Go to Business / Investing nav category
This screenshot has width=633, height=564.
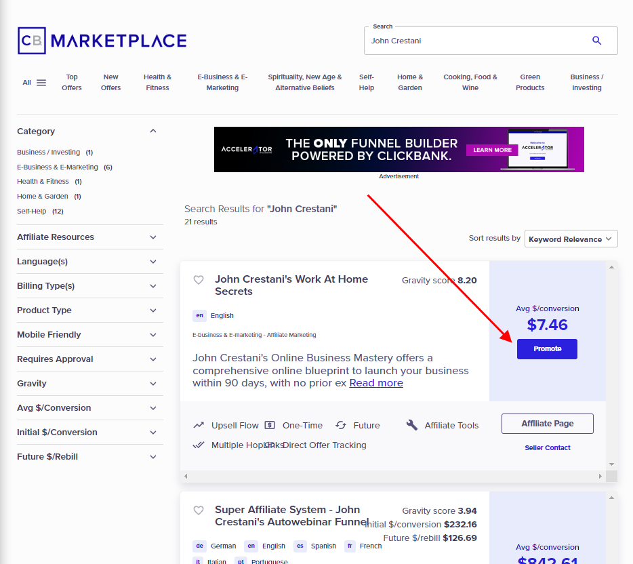[586, 82]
